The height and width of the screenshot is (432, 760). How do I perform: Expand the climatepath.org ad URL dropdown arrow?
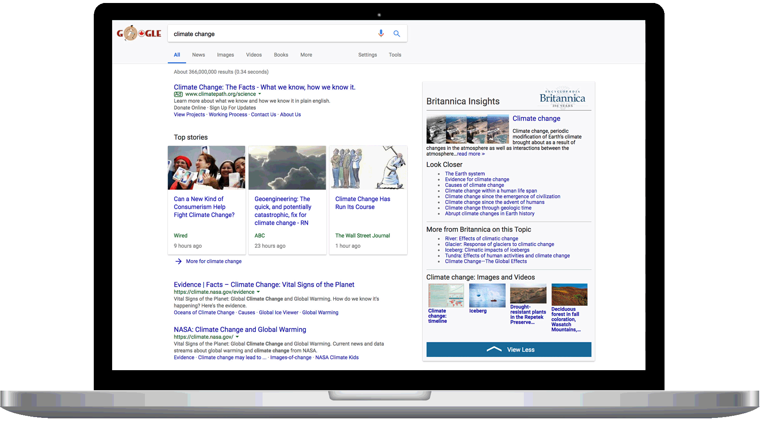(x=260, y=94)
